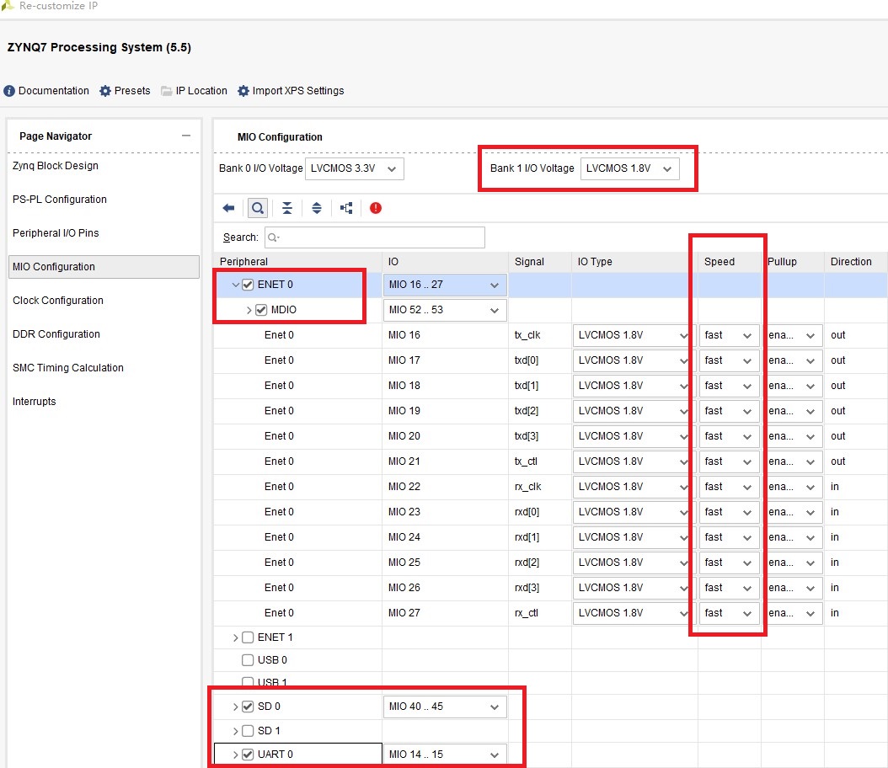
Task: Select the tx_ctl signal cell
Action: 540,461
